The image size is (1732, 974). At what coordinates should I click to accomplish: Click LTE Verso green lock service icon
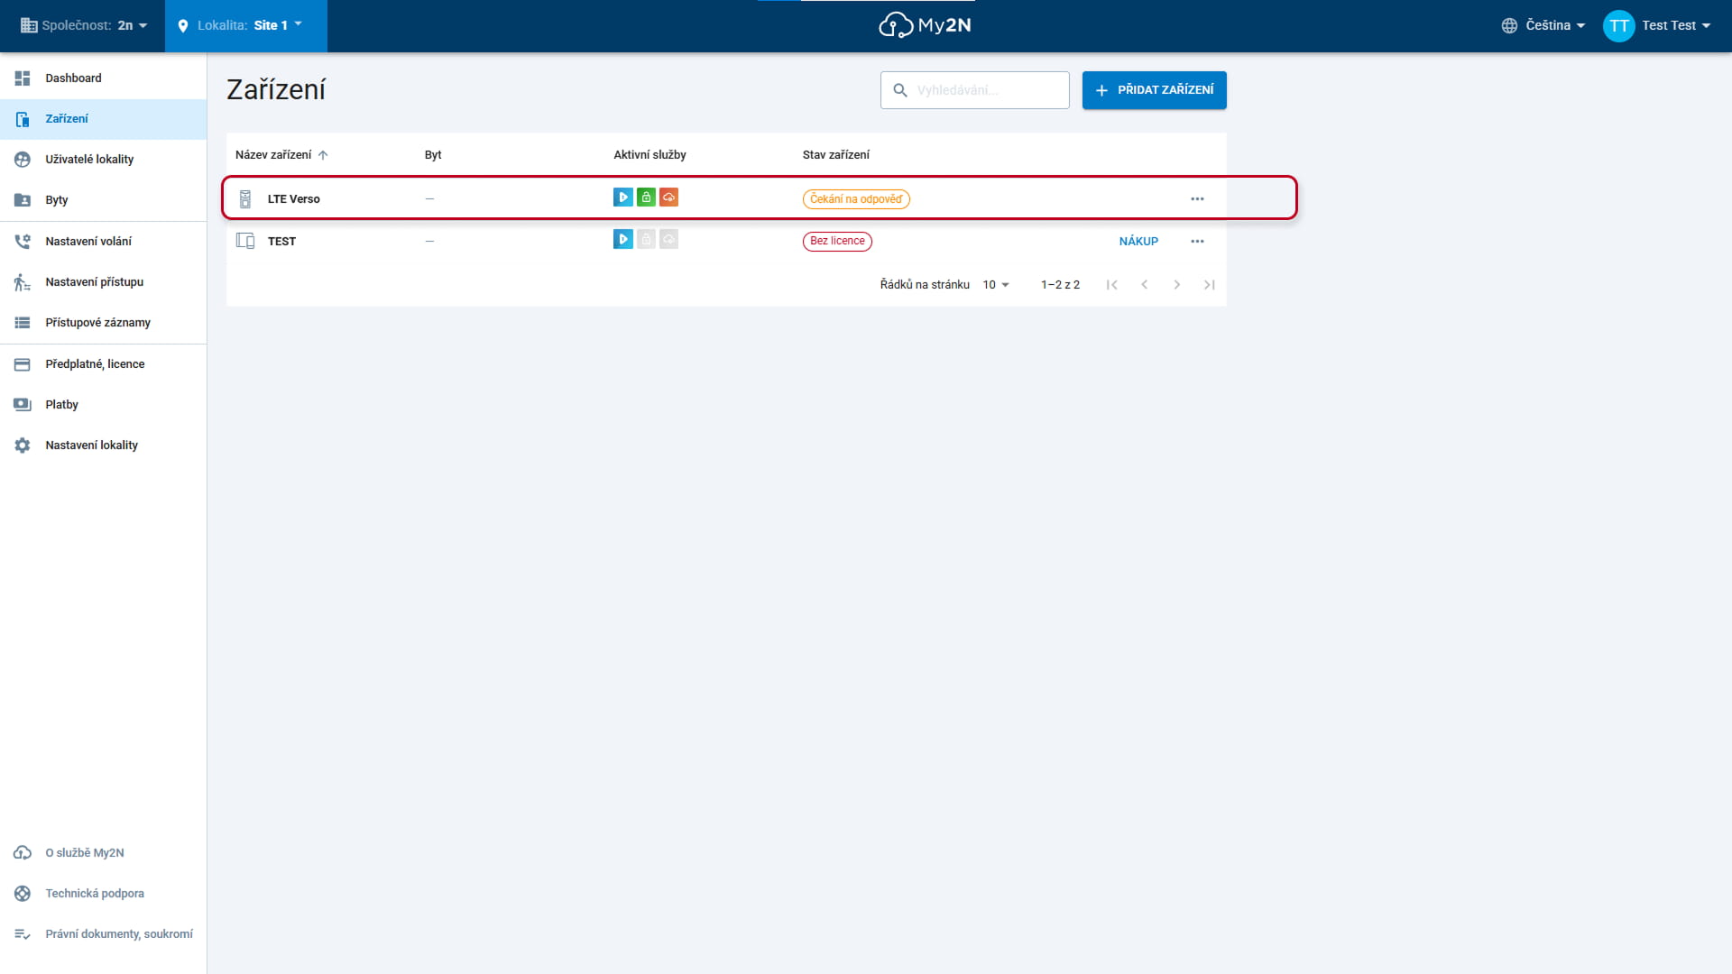point(646,198)
